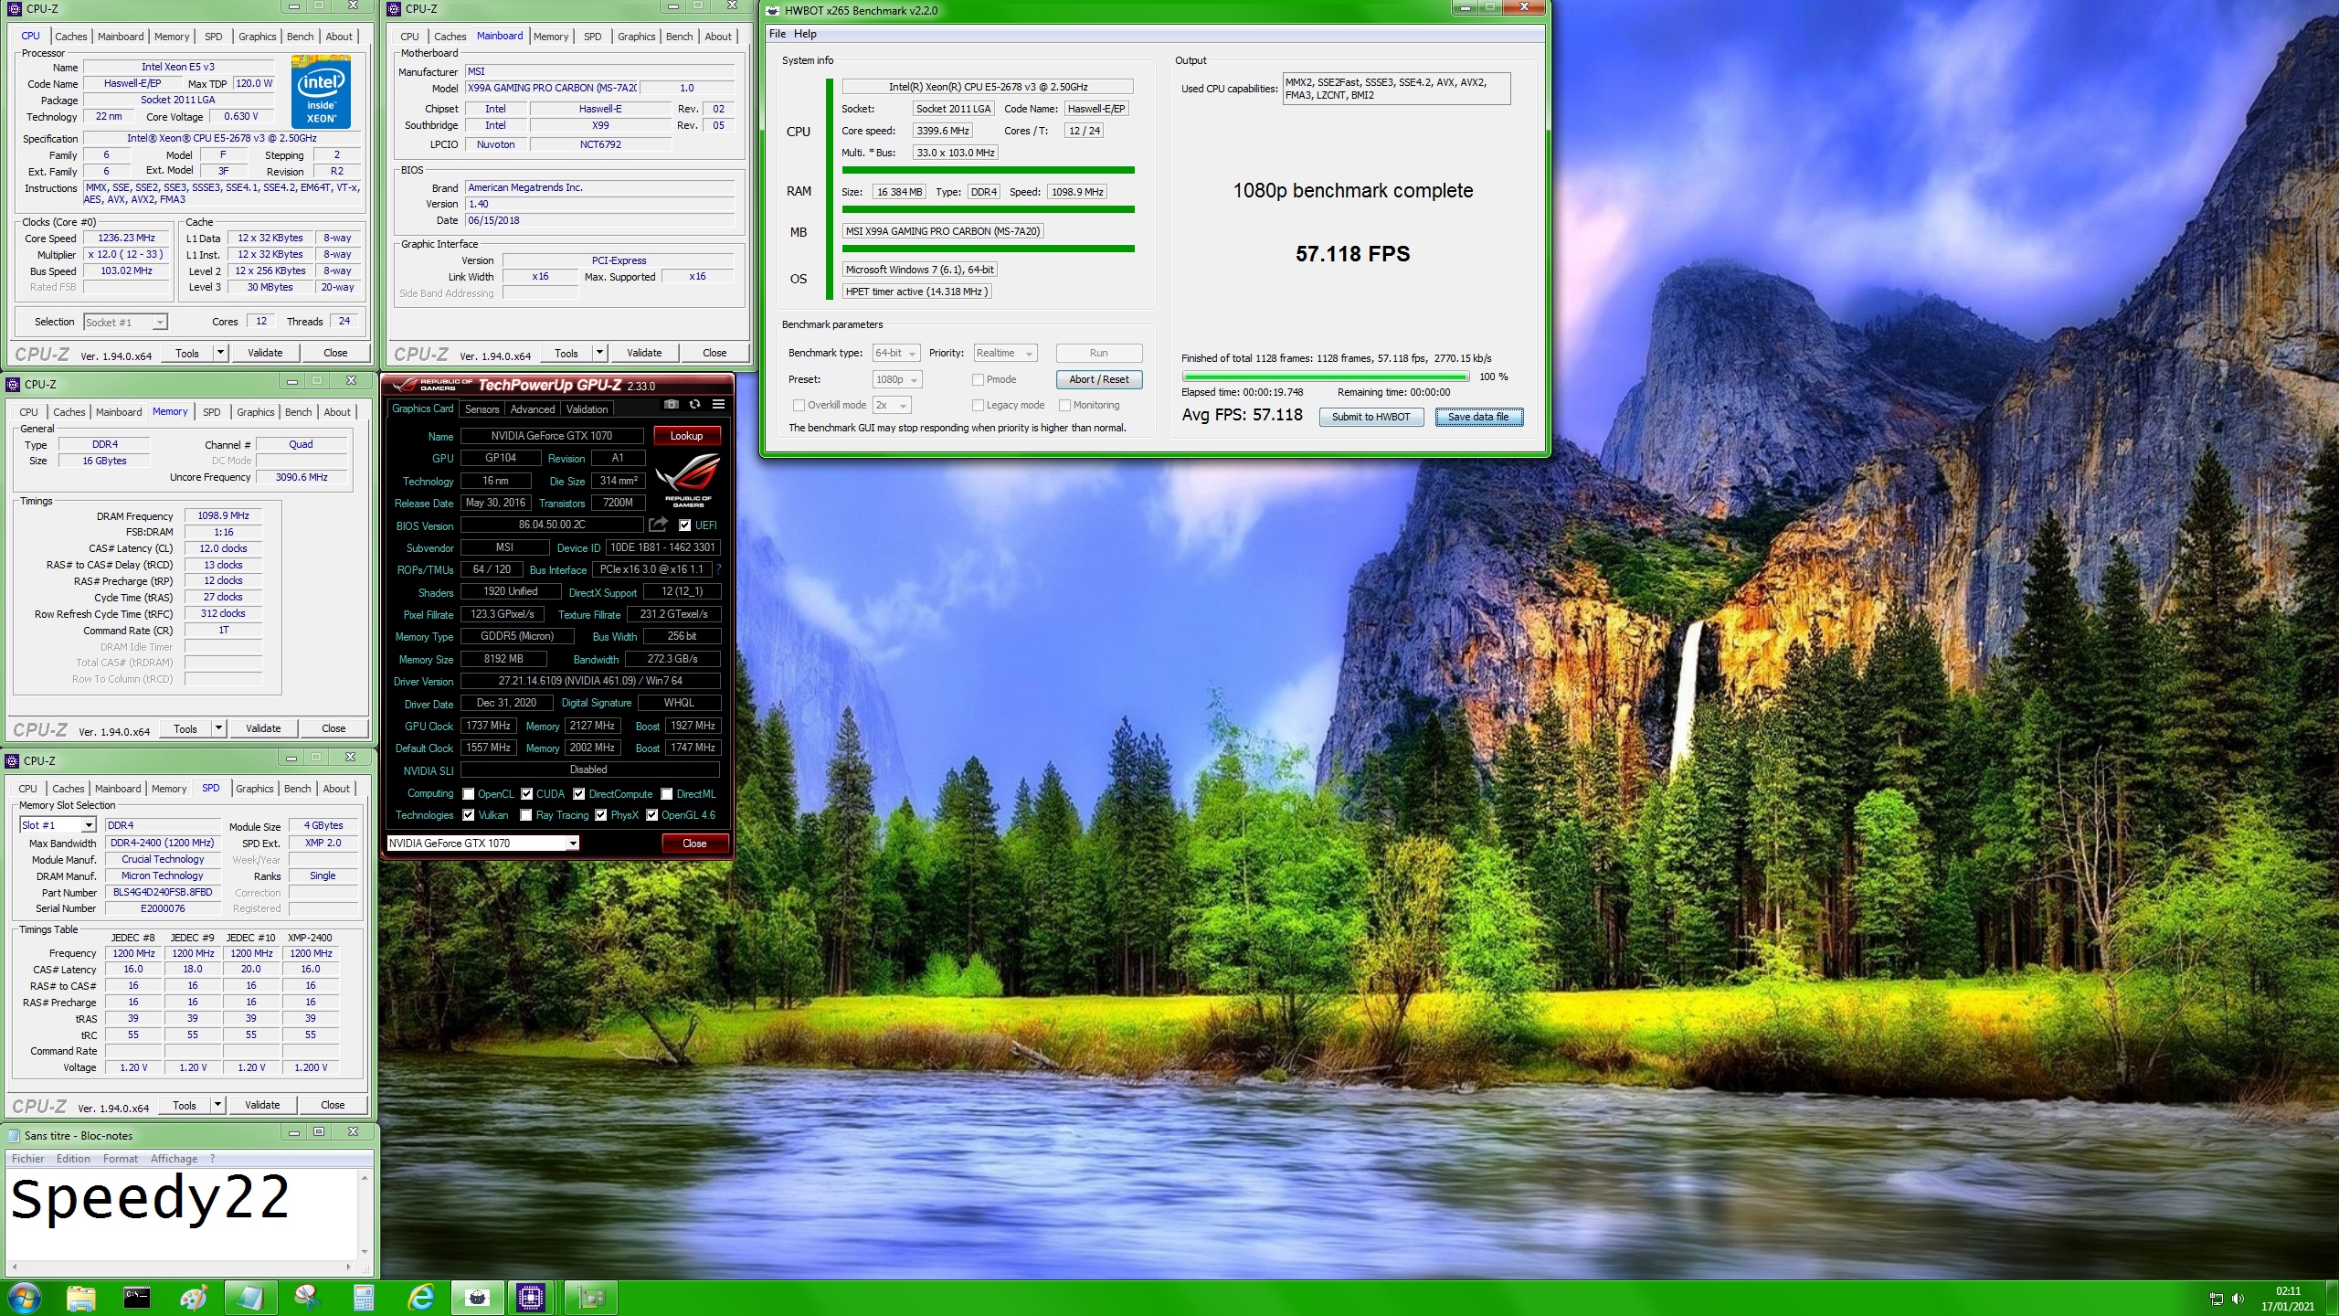This screenshot has height=1316, width=2339.
Task: Open the HWBOT File menu
Action: (x=778, y=34)
